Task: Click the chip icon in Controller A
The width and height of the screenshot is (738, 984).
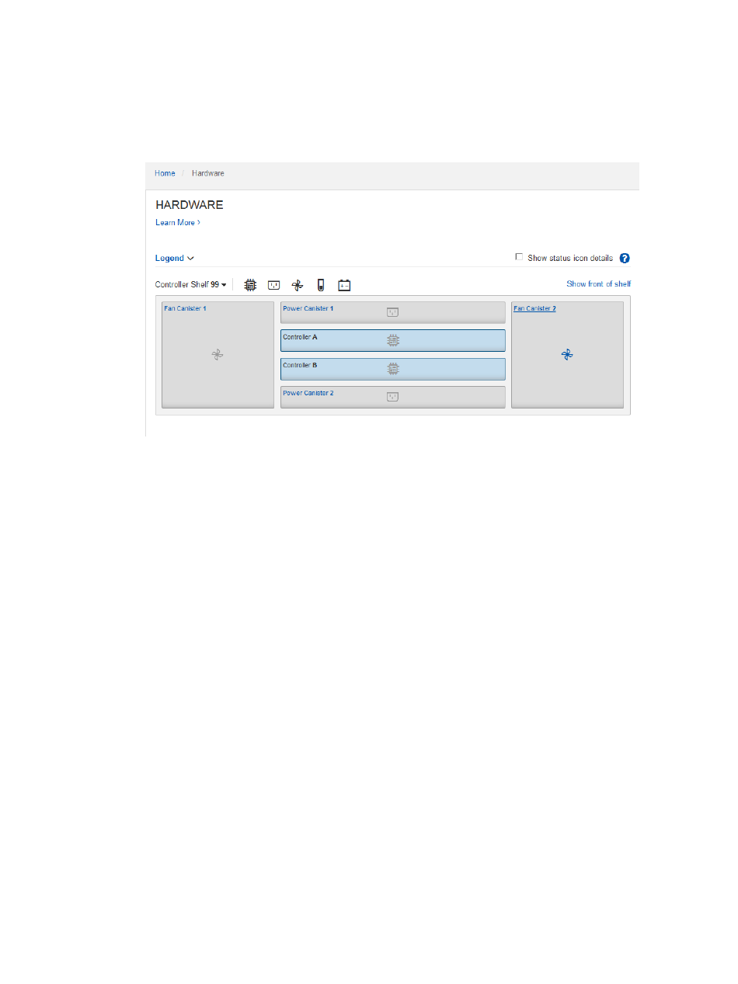Action: (x=393, y=340)
